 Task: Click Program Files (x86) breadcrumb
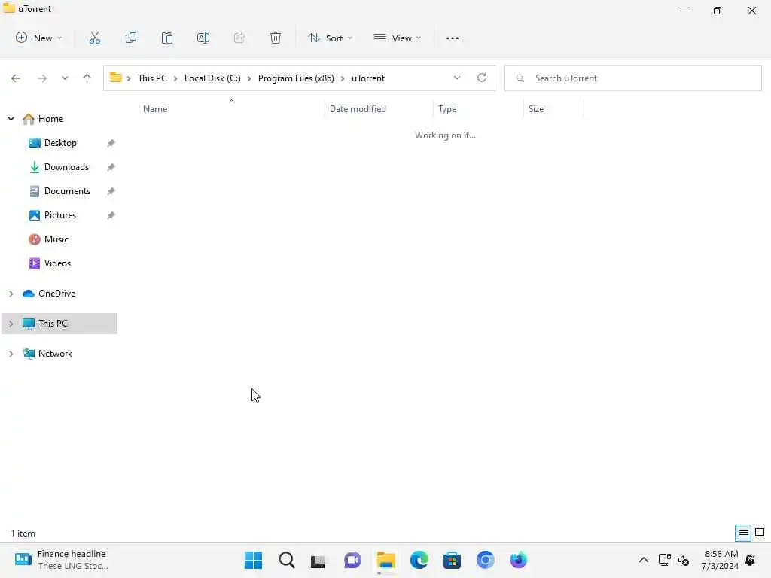(296, 78)
